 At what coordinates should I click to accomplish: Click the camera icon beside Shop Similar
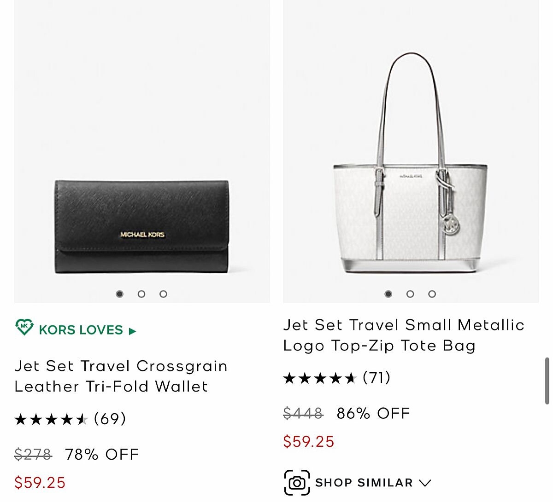pos(297,483)
